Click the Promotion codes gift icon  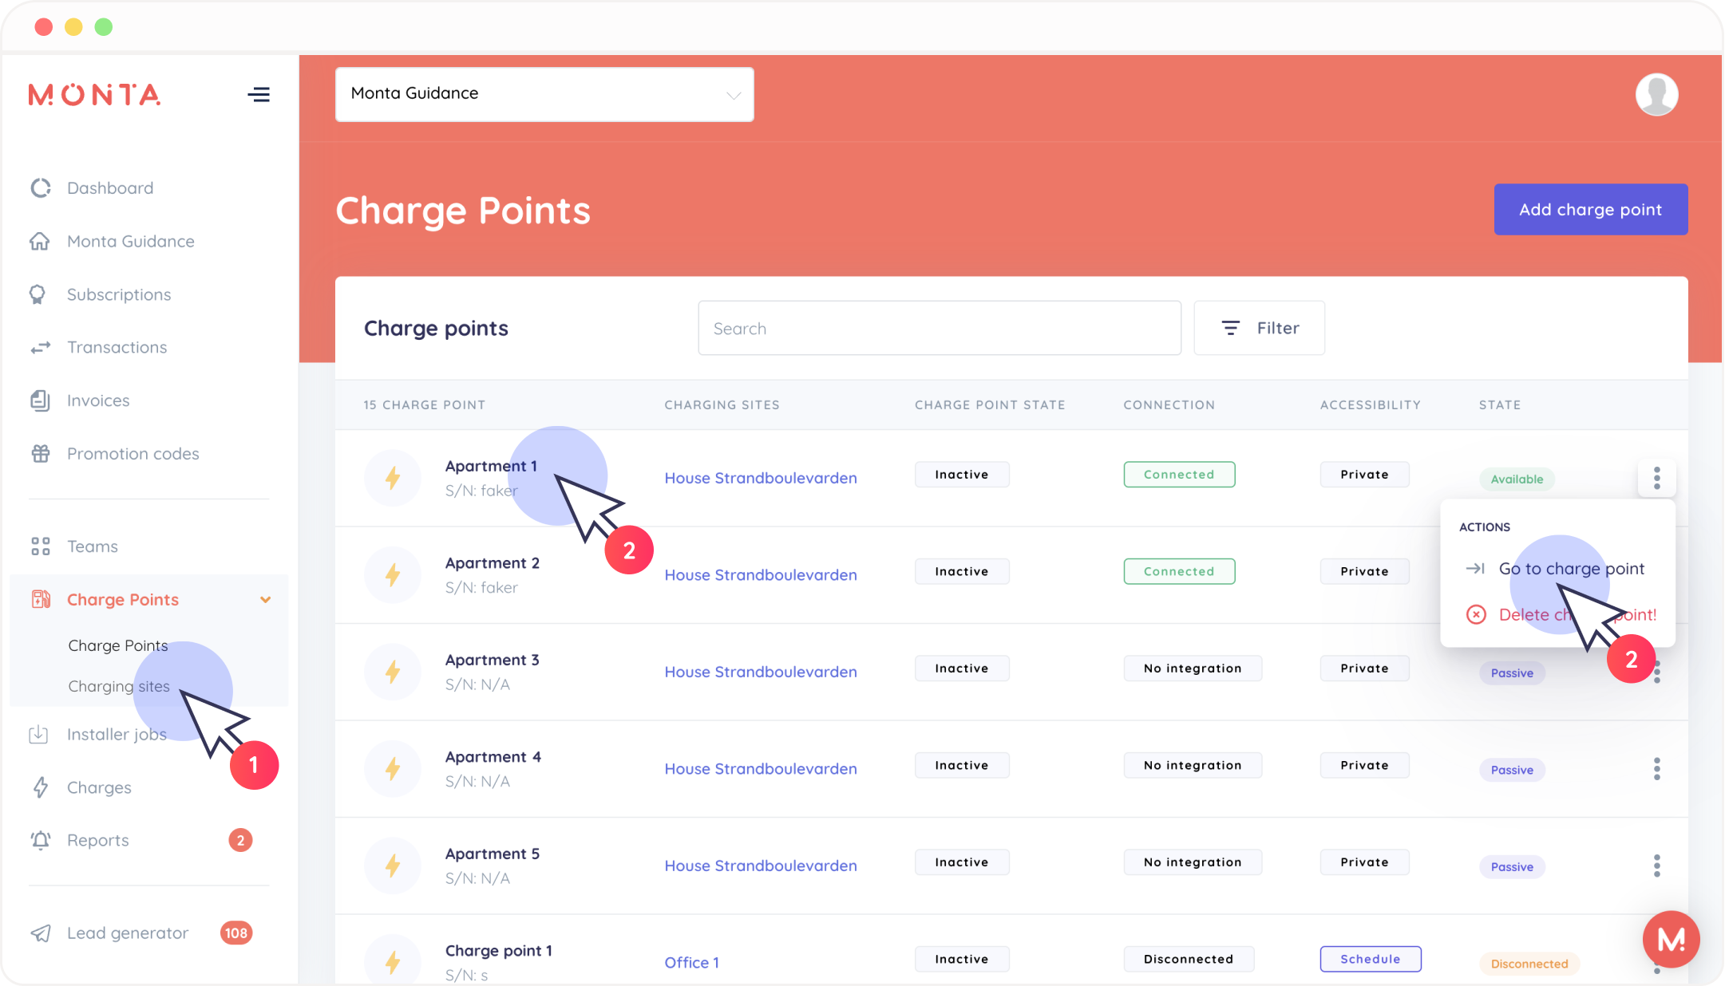click(x=41, y=454)
